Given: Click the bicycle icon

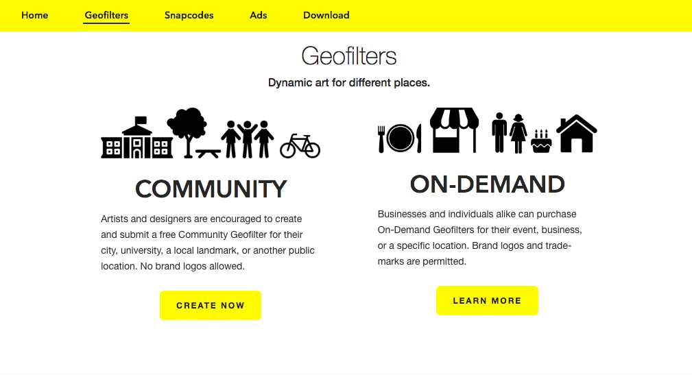Looking at the screenshot, I should 300,146.
